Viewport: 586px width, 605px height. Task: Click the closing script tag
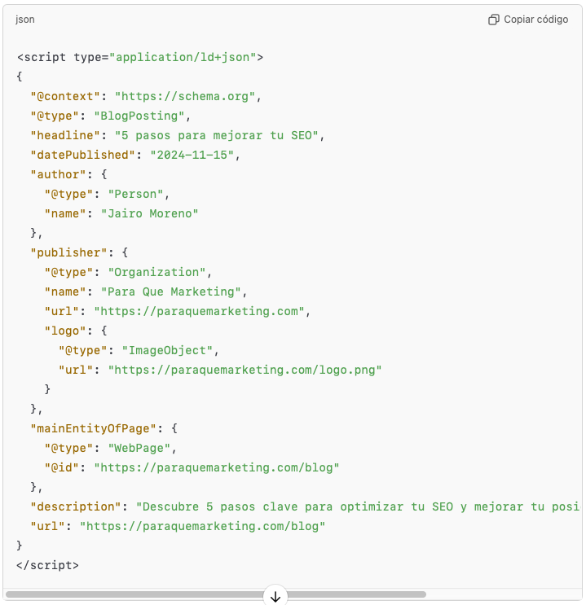pyautogui.click(x=47, y=565)
